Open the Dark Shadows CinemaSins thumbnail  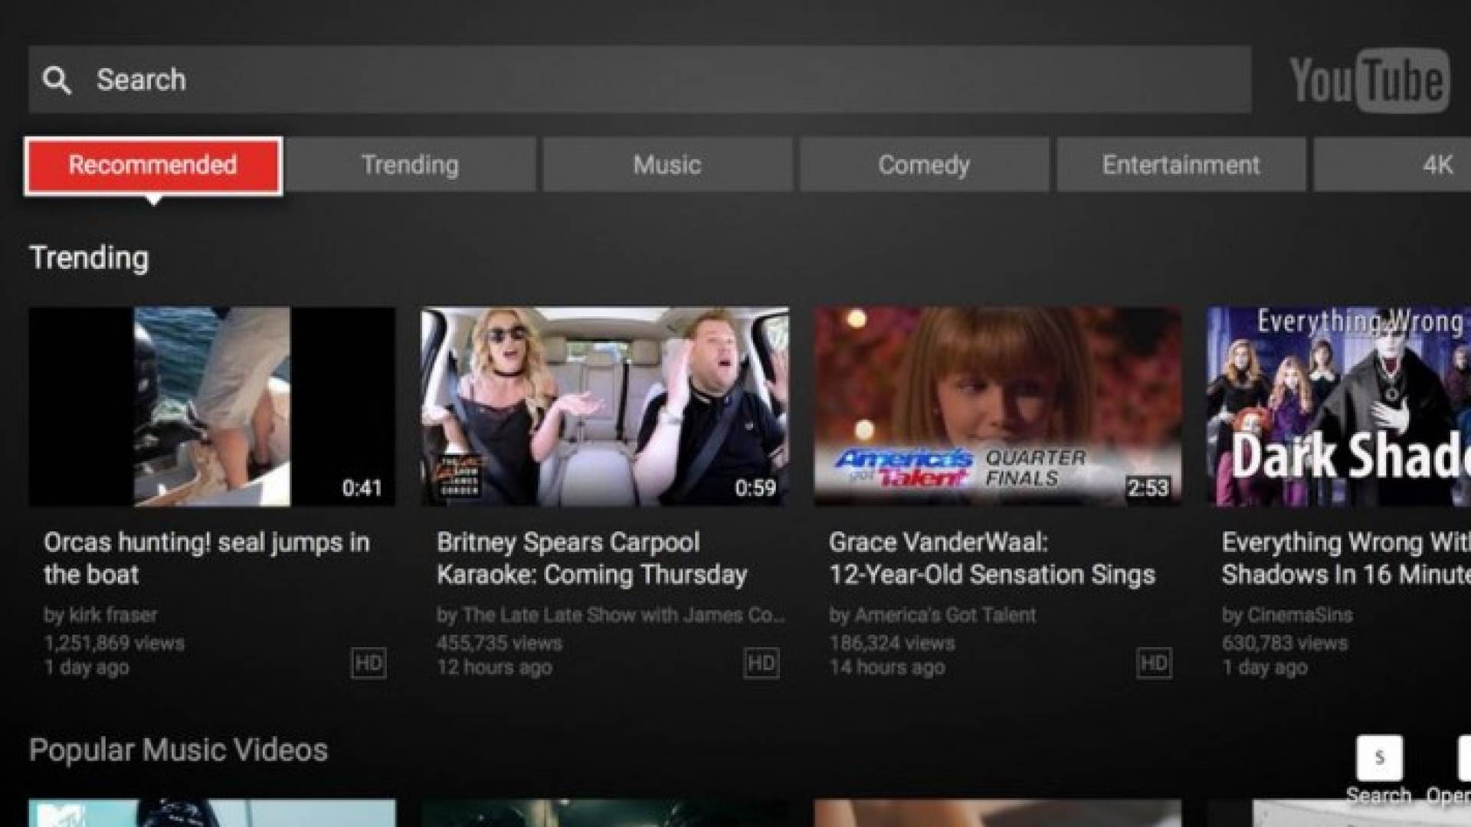tap(1338, 407)
